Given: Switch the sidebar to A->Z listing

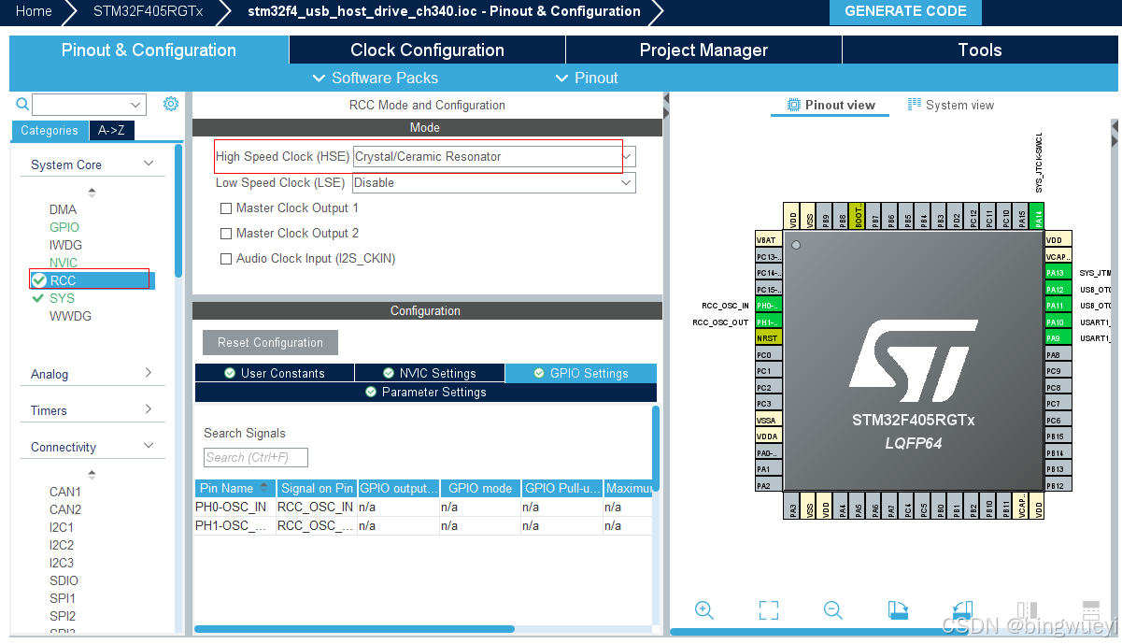Looking at the screenshot, I should [111, 130].
